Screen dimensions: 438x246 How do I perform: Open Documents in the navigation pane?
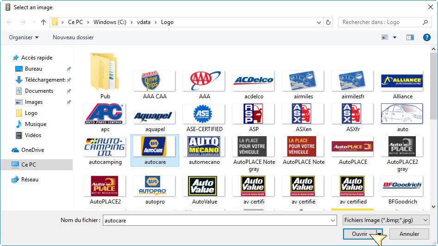coord(39,91)
